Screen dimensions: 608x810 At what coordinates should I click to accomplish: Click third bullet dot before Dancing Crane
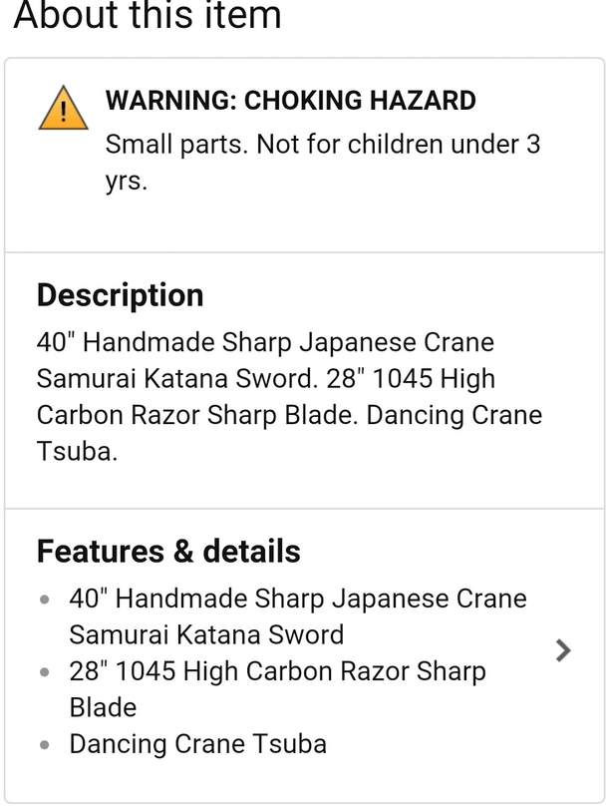click(45, 745)
